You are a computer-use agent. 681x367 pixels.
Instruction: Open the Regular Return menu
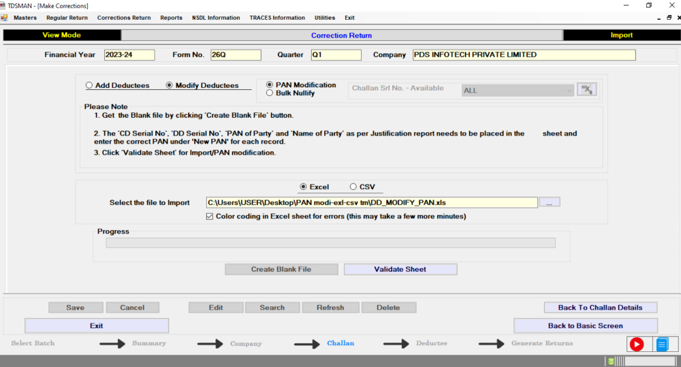click(x=67, y=18)
